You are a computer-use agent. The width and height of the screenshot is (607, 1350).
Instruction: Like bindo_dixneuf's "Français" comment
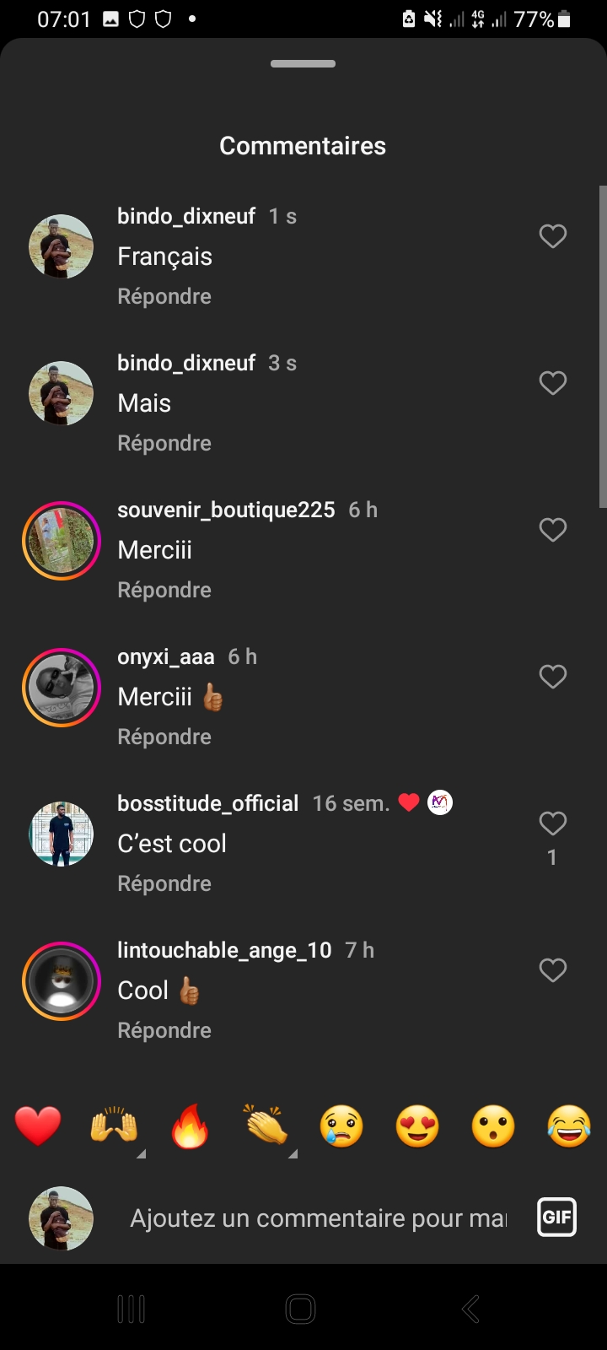click(553, 236)
